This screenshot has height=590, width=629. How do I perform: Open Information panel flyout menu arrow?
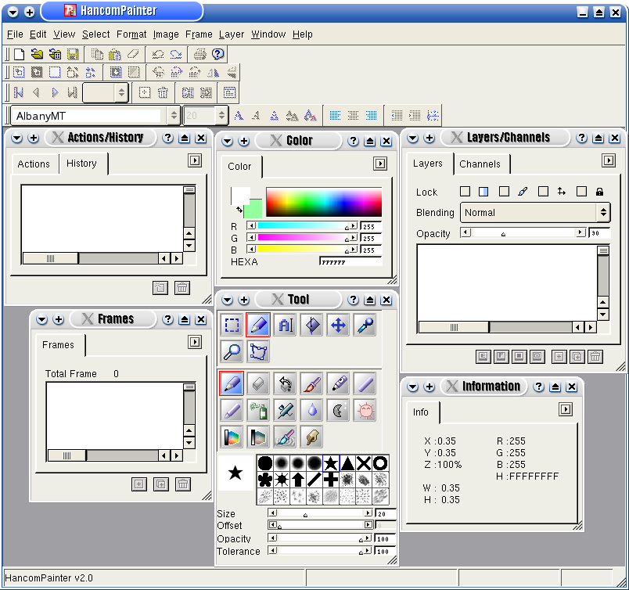565,409
